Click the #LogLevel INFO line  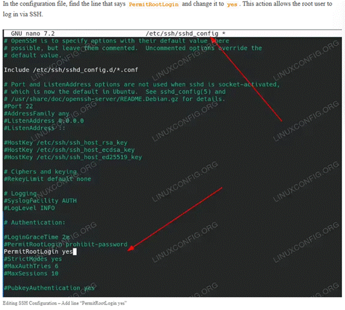(x=29, y=208)
